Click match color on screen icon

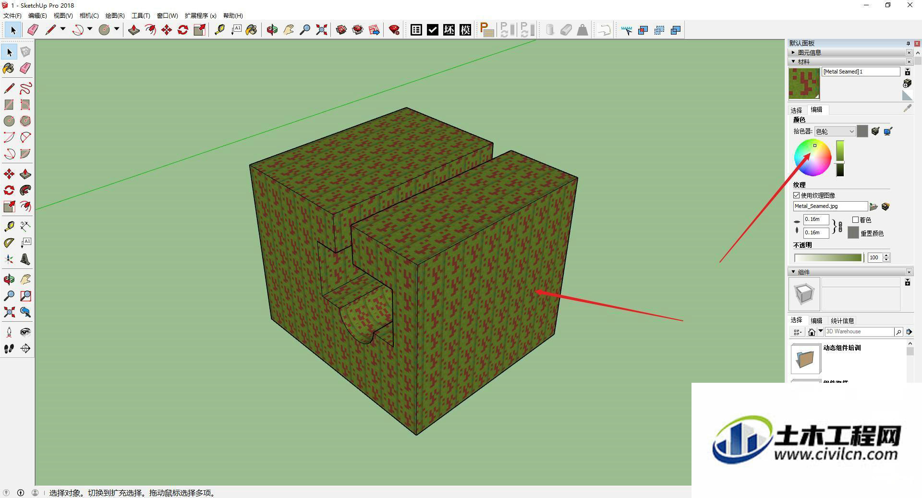888,131
